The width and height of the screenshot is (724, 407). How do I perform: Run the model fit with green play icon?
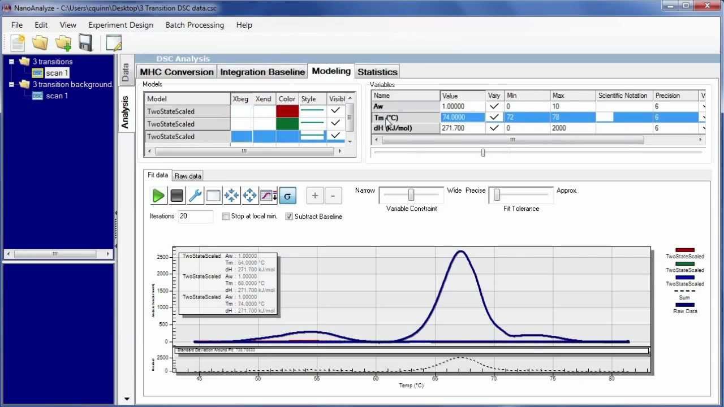158,195
